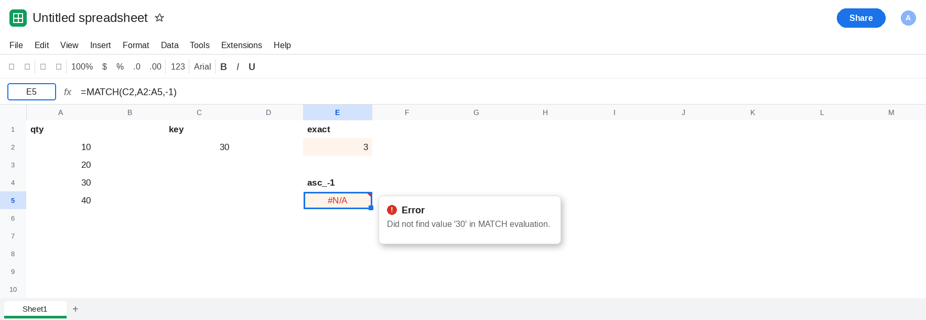Decrease decimal places button
926x320 pixels.
[137, 66]
